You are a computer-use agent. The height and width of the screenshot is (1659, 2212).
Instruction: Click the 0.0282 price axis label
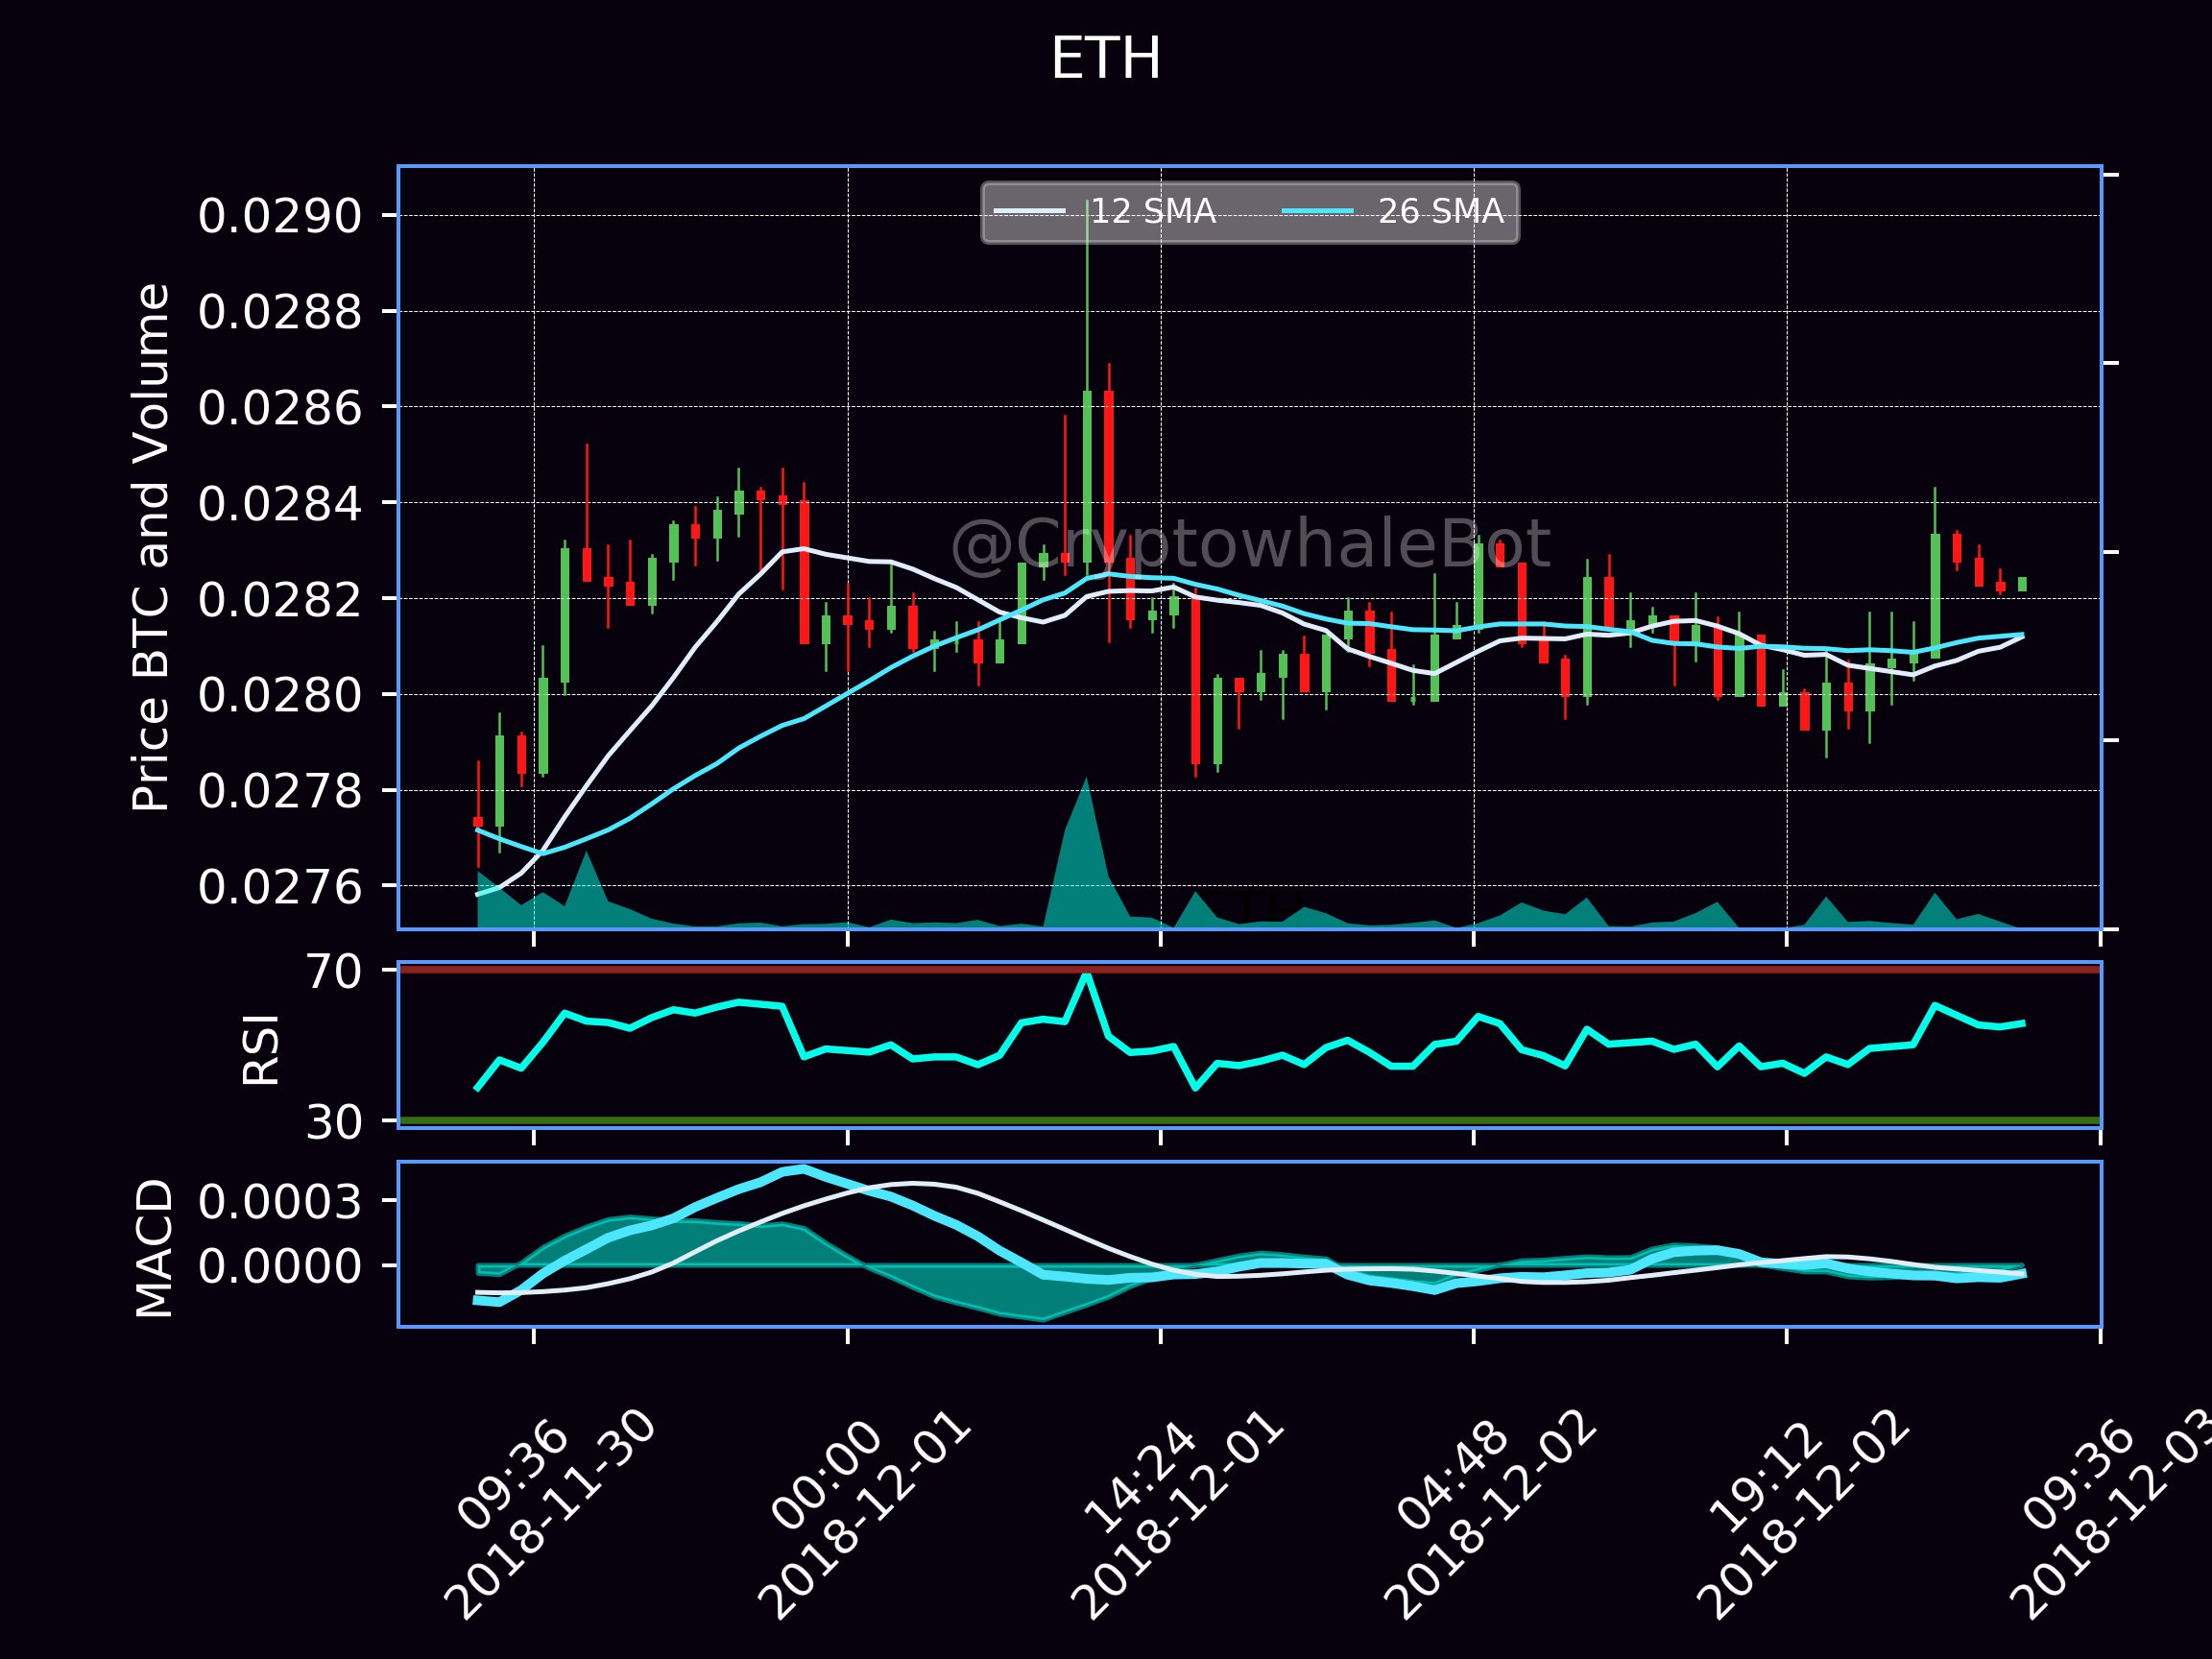(x=279, y=599)
